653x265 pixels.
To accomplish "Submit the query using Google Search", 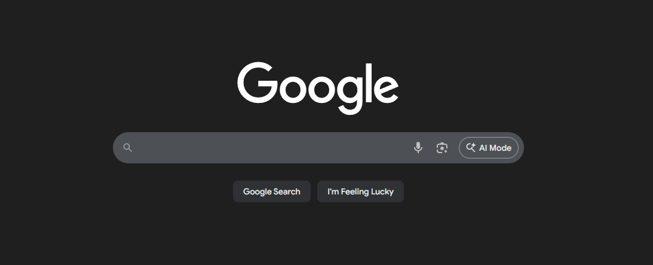I will click(x=271, y=191).
